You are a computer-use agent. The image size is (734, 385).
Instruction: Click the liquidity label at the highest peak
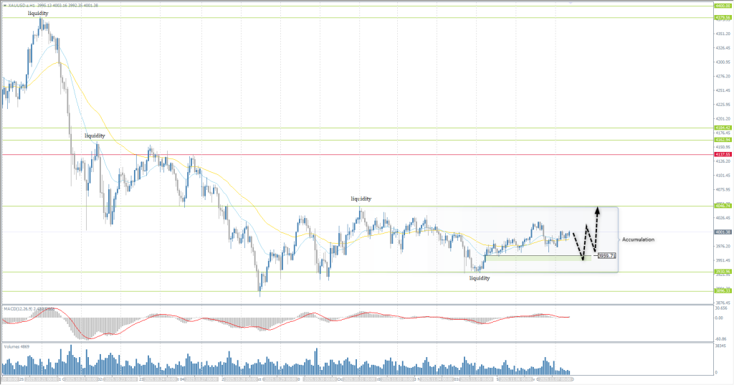pyautogui.click(x=38, y=13)
